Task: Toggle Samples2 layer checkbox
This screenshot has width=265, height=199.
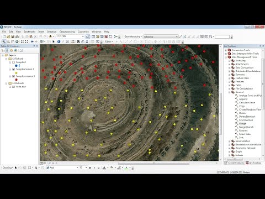Action: 13,62
